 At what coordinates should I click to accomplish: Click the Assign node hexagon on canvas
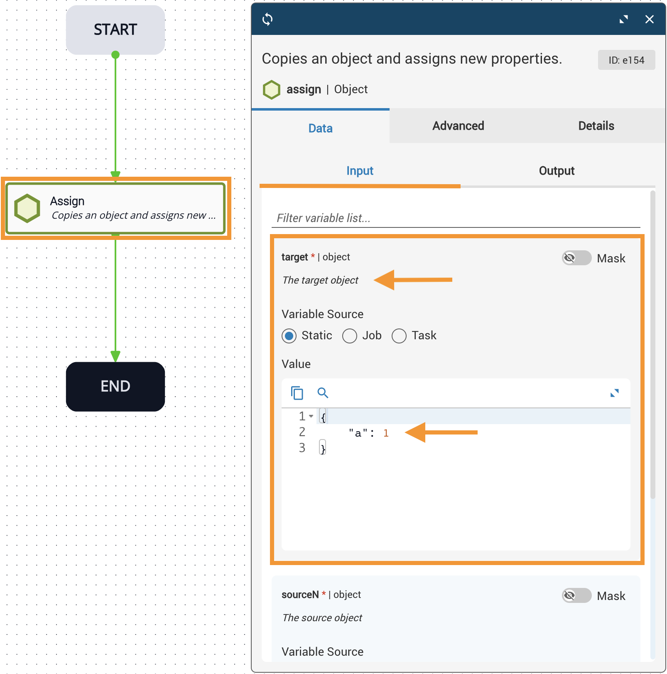[27, 208]
